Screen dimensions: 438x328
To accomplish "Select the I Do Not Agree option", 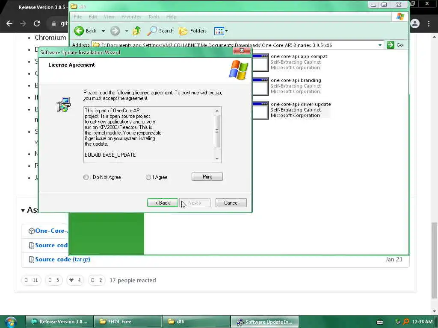I will point(86,177).
